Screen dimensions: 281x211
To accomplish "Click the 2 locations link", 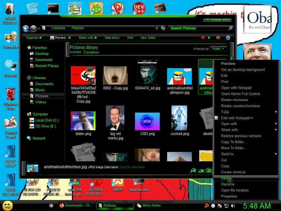I will coord(91,52).
